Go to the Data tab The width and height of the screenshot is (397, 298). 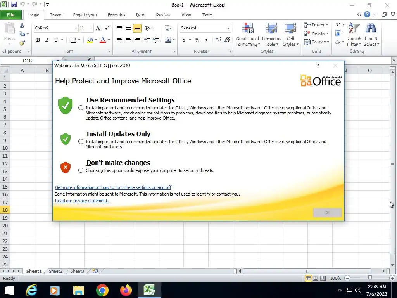click(141, 15)
